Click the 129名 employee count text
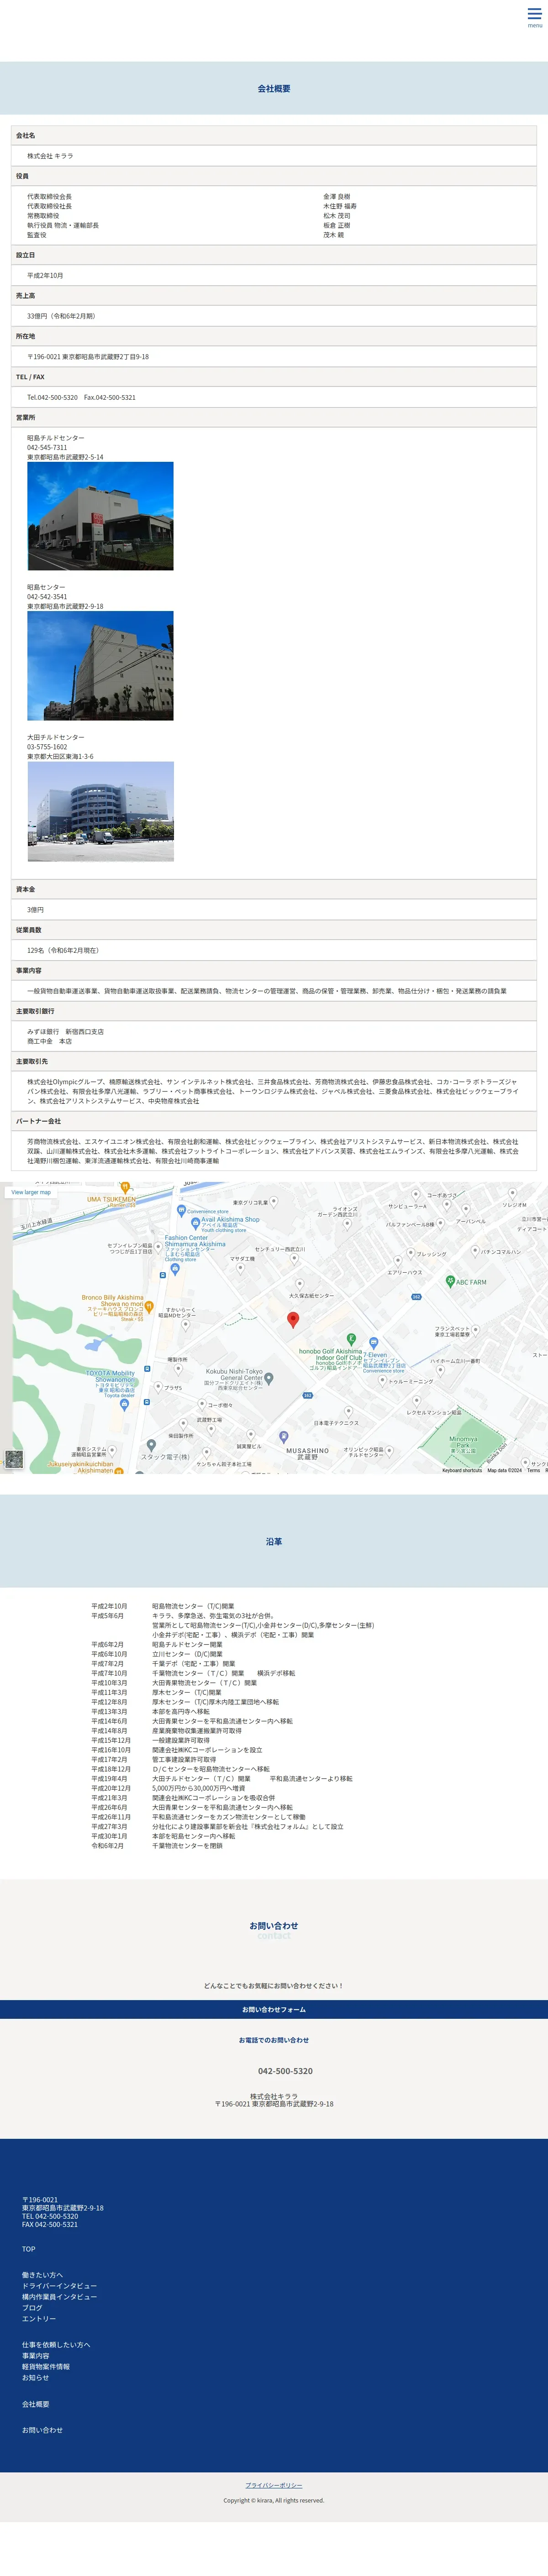This screenshot has height=2576, width=548. [x=63, y=951]
